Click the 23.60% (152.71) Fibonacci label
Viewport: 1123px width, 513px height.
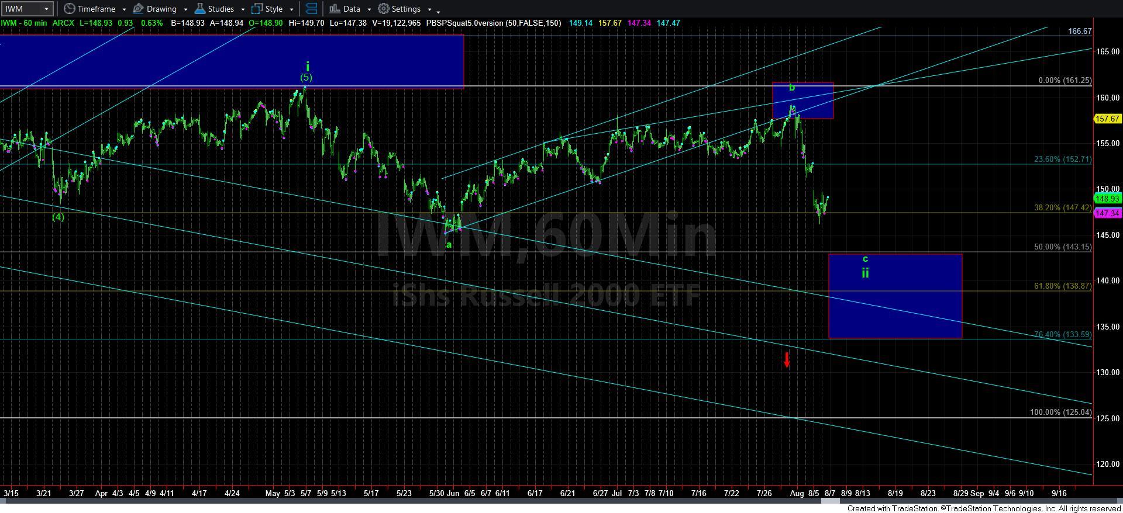[1062, 159]
